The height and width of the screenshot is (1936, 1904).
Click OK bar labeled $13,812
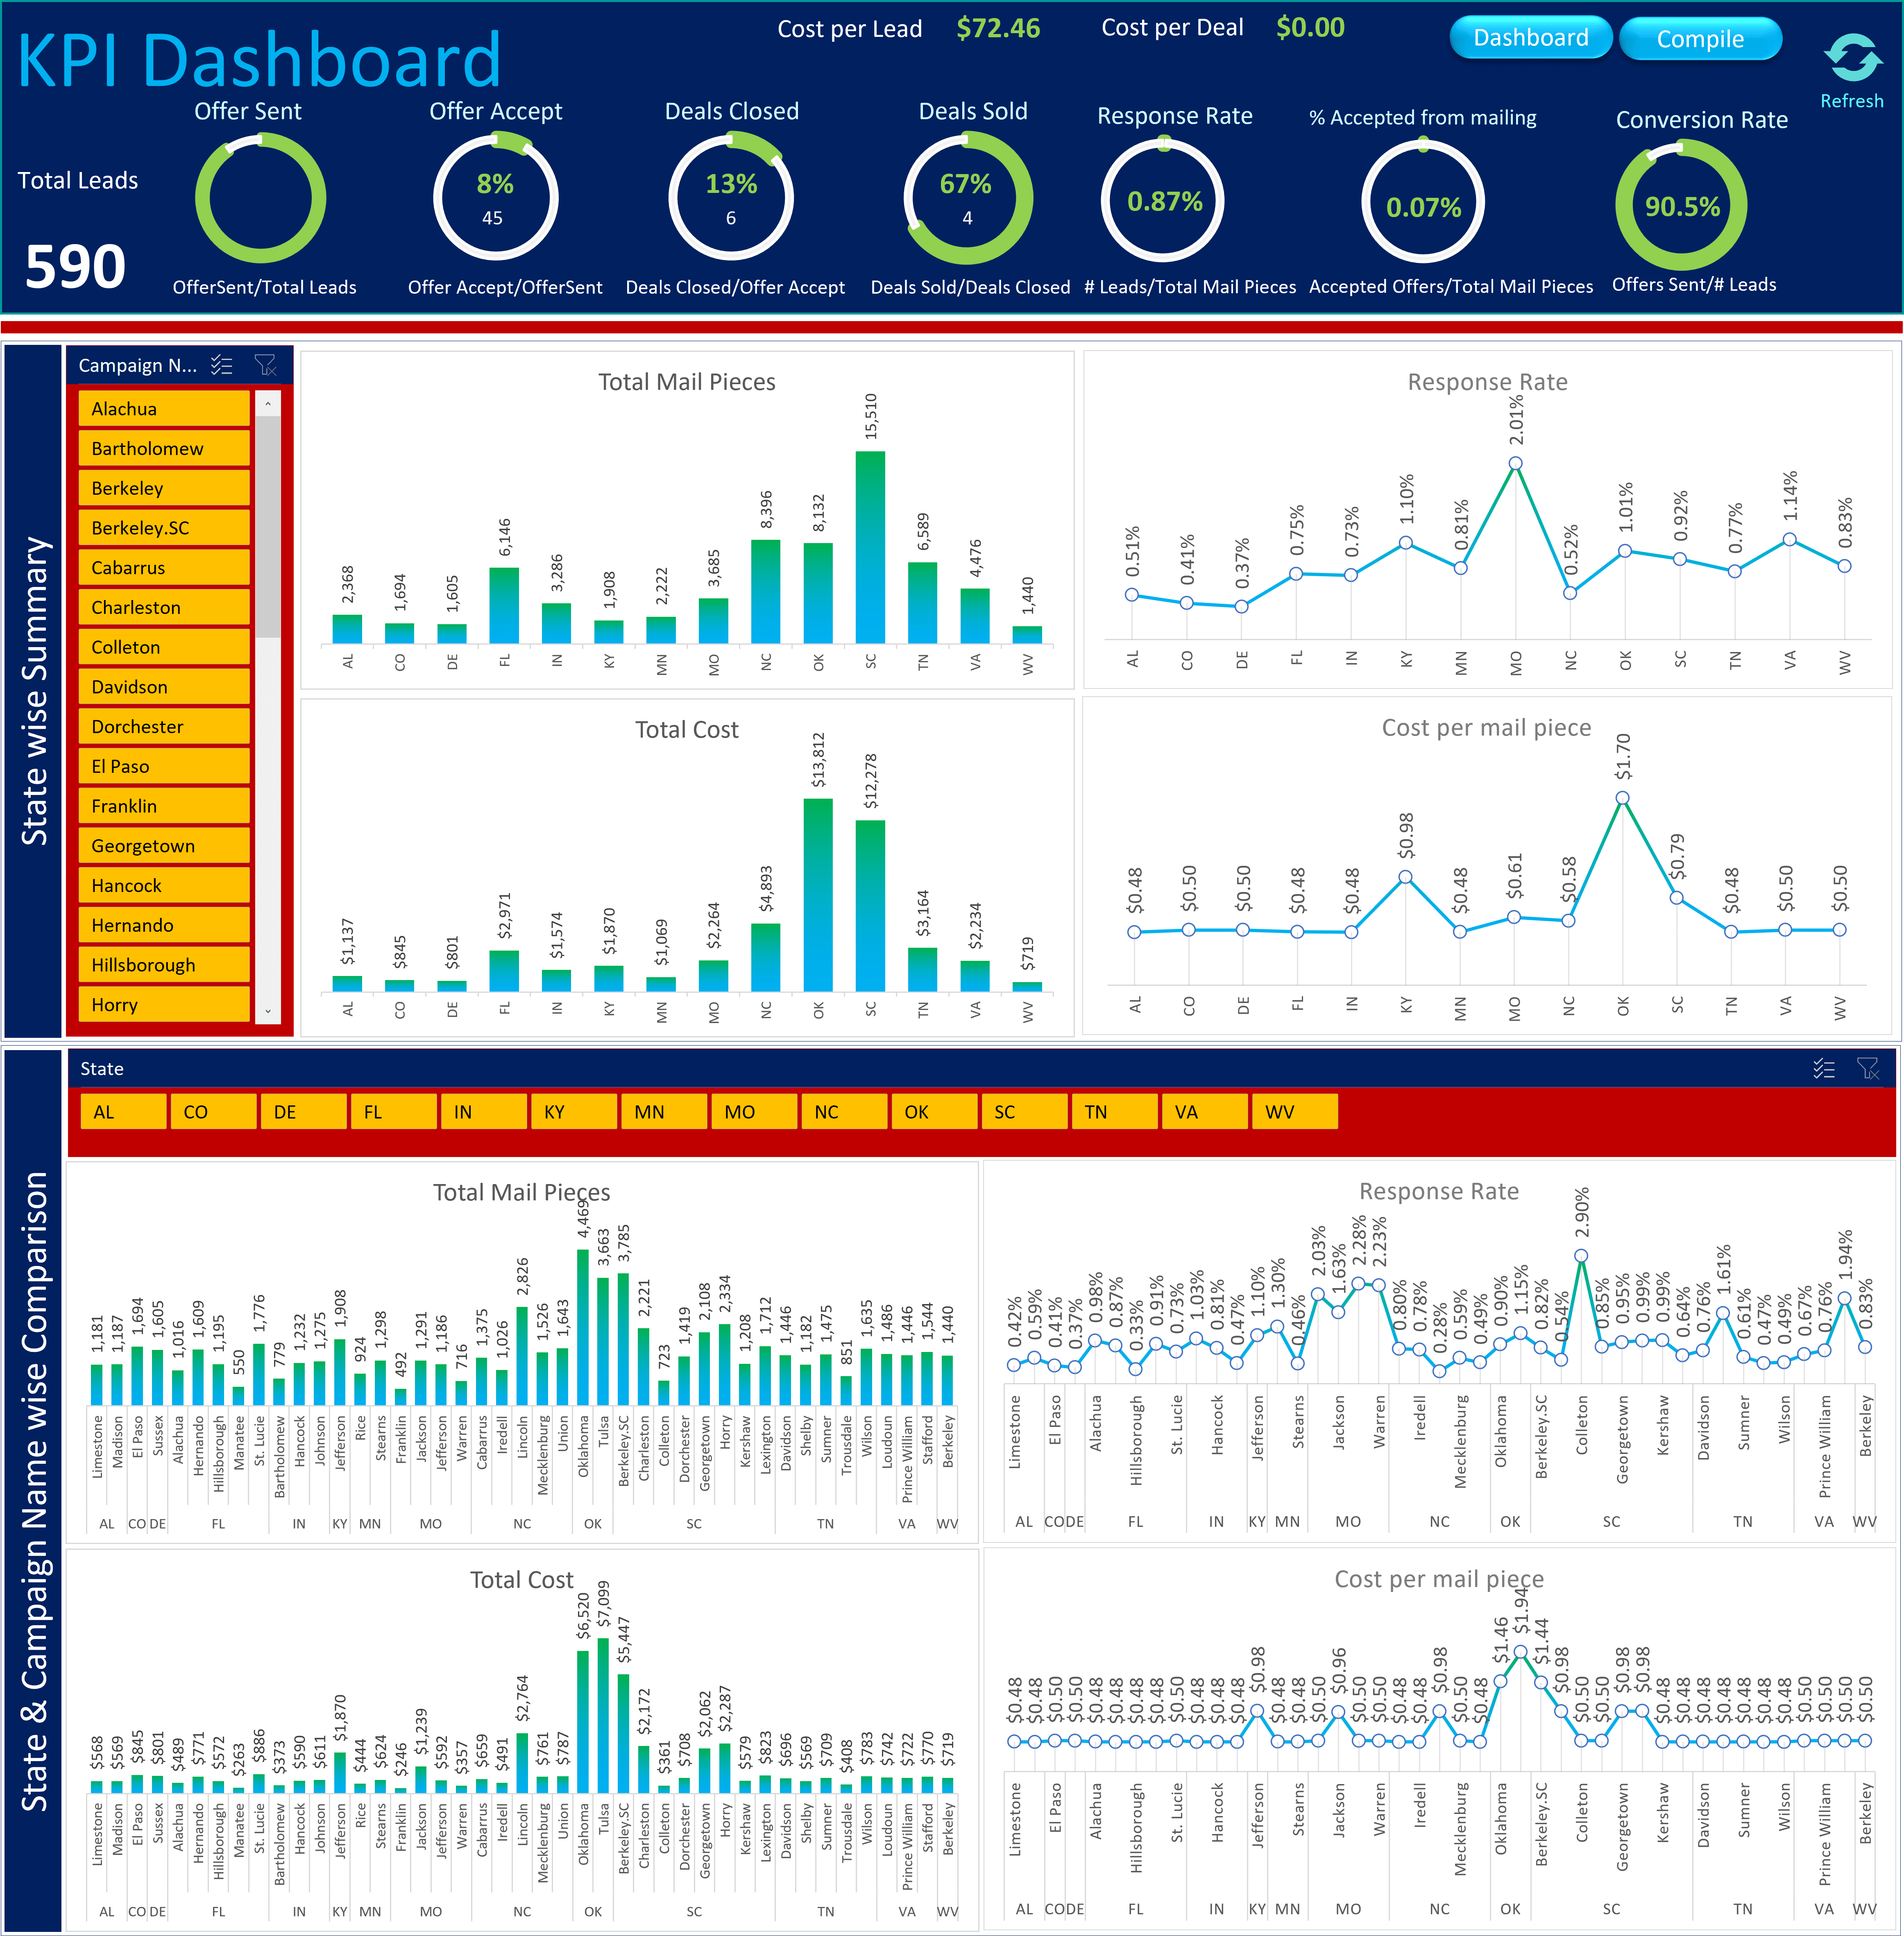[x=818, y=895]
